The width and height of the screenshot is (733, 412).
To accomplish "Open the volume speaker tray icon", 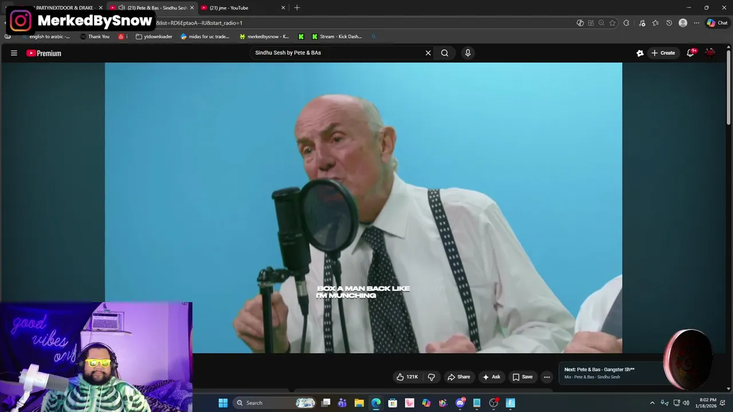I will click(686, 403).
